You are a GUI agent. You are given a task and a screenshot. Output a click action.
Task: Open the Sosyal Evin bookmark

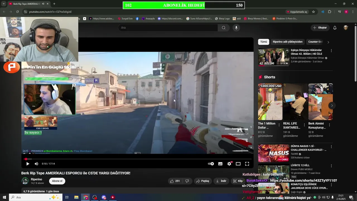point(125,19)
